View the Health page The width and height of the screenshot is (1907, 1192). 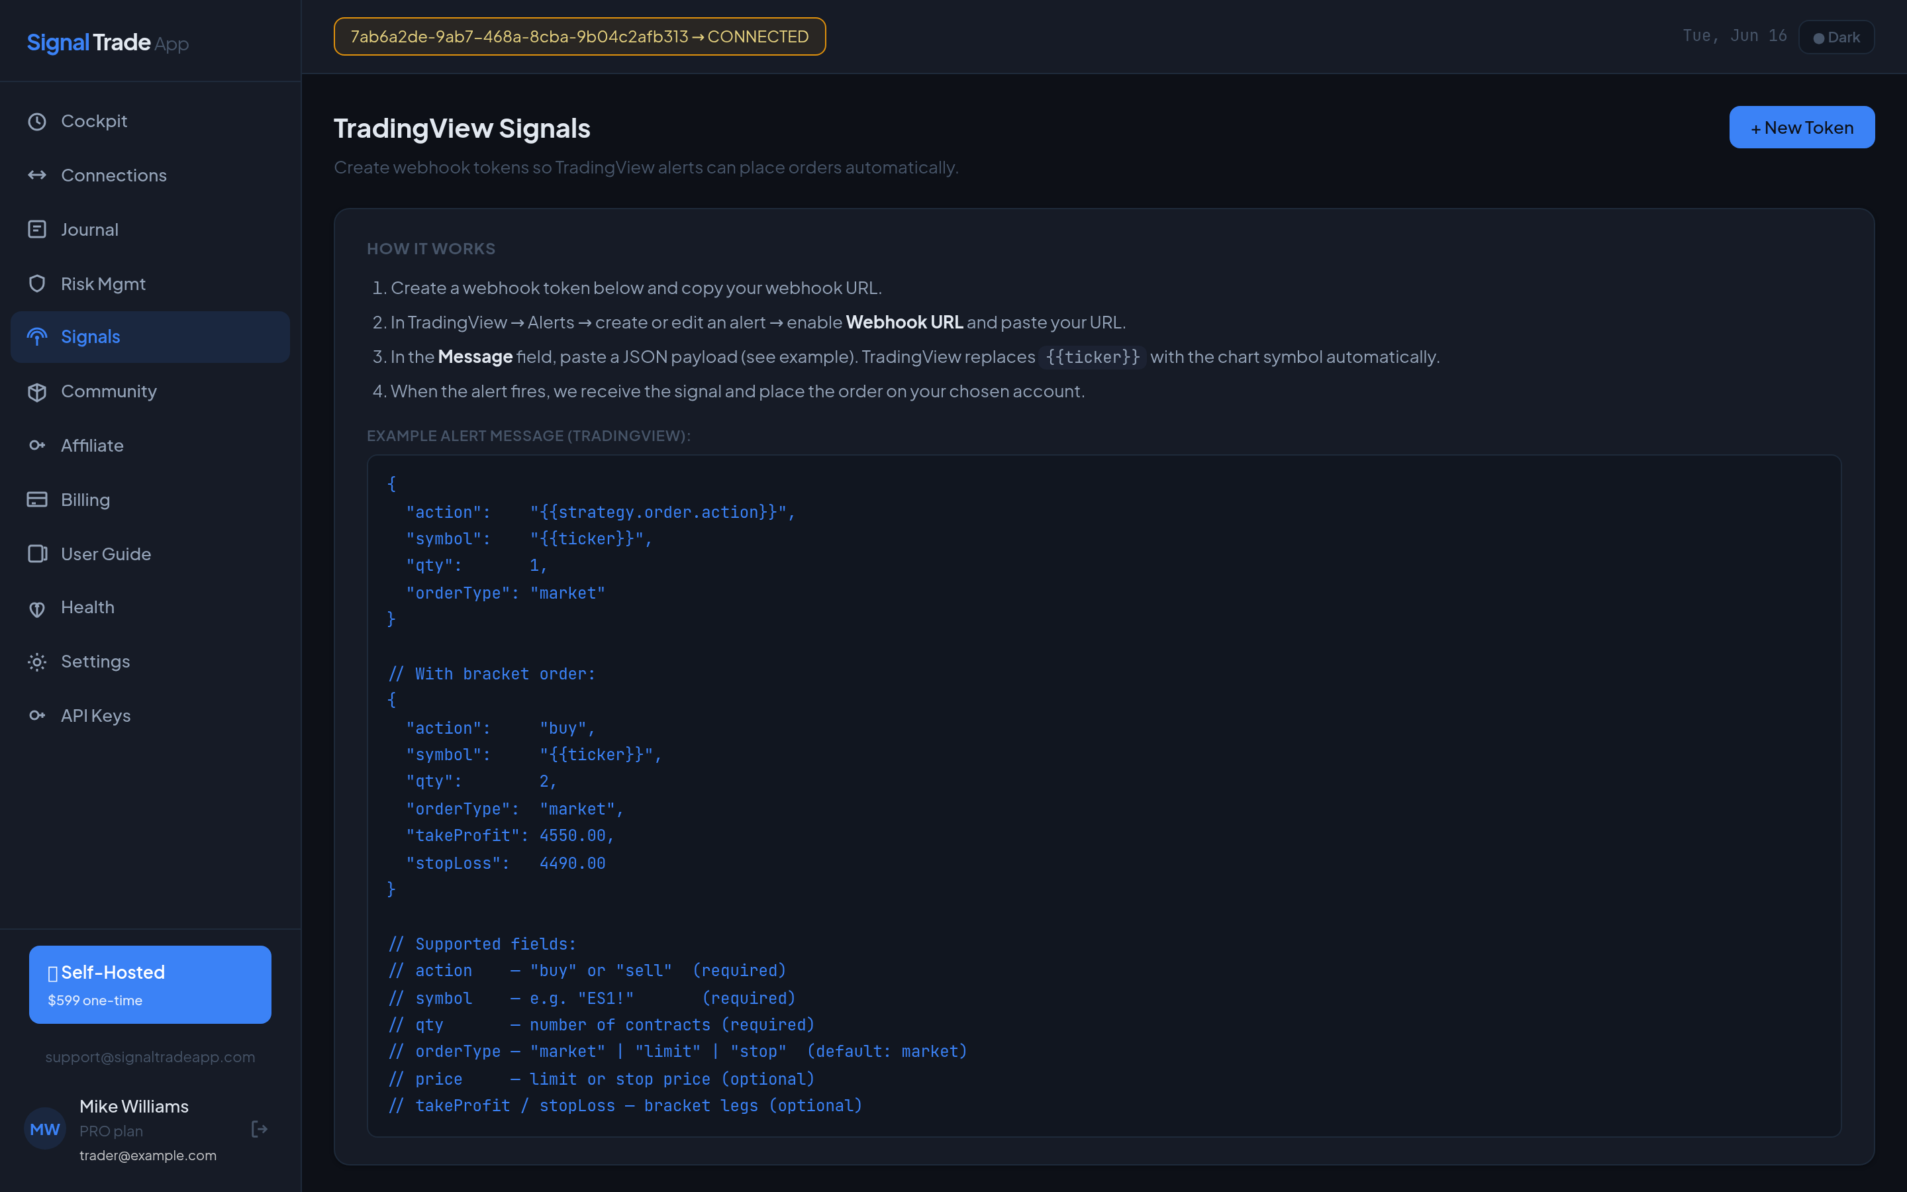click(150, 608)
